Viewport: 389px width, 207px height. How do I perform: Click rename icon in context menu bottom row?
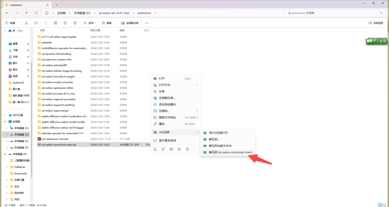(171, 149)
